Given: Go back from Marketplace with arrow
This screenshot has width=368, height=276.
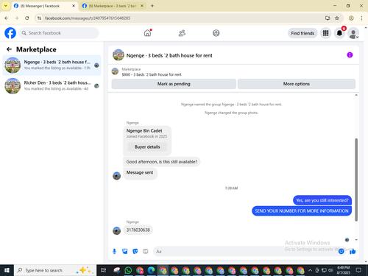Looking at the screenshot, I should pyautogui.click(x=9, y=49).
